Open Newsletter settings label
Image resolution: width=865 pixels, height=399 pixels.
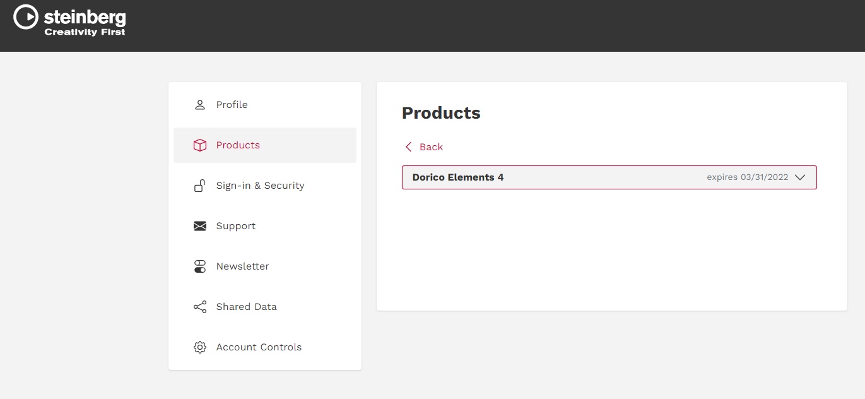click(242, 266)
